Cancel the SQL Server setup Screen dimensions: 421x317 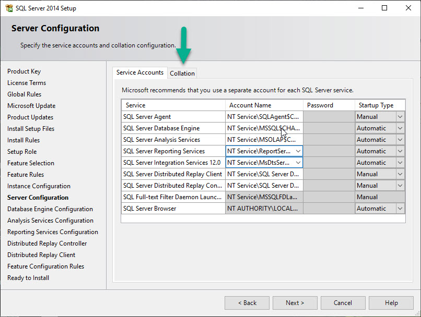coord(343,303)
